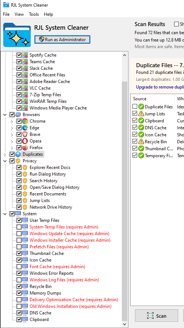Select the Old Windows Installation tree item
The height and width of the screenshot is (328, 184).
(71, 306)
